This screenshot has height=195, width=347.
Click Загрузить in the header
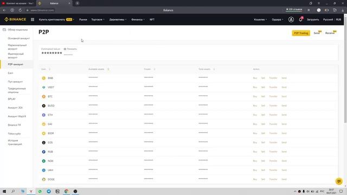313,19
